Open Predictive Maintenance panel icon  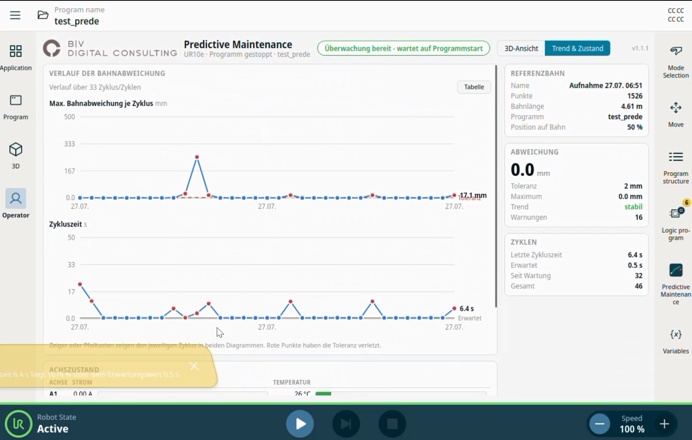pyautogui.click(x=676, y=270)
